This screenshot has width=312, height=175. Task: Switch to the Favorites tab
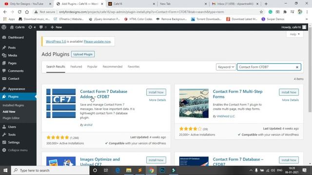[134, 67]
